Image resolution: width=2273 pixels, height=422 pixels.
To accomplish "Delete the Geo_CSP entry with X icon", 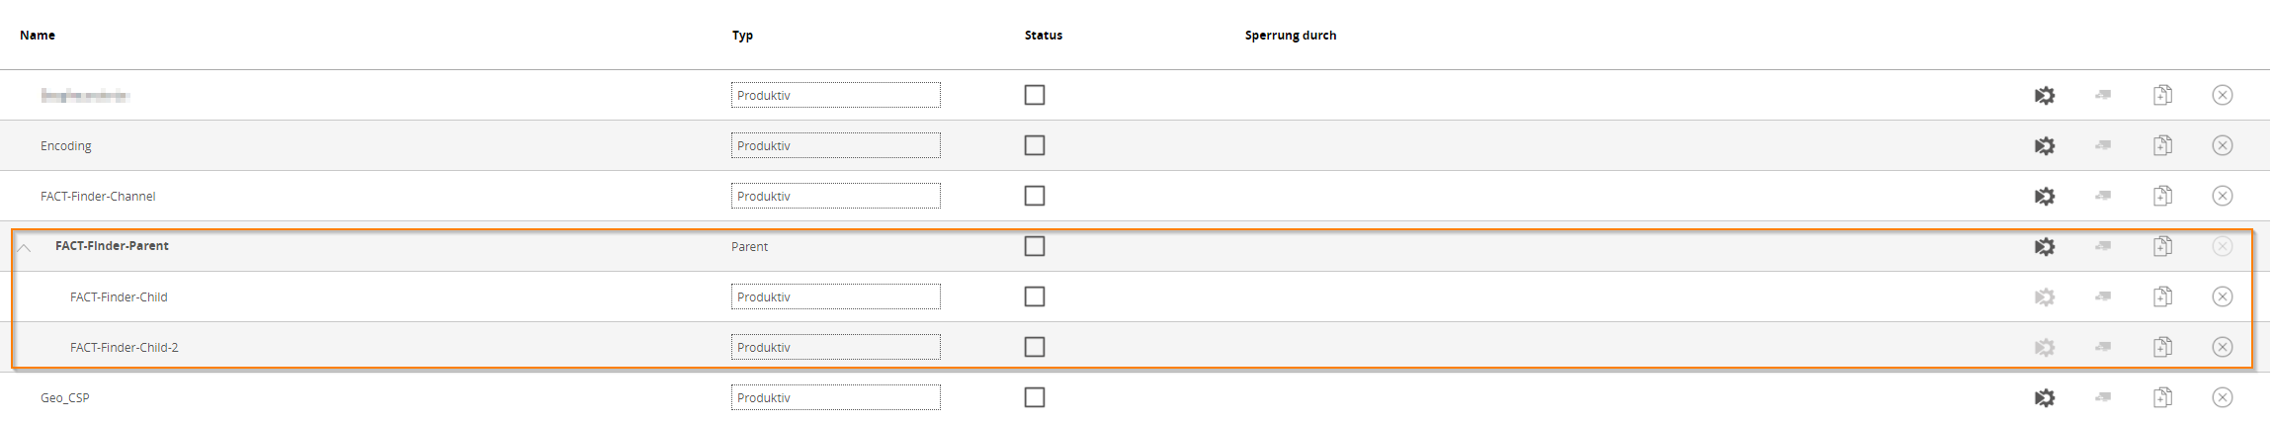I will 2223,397.
